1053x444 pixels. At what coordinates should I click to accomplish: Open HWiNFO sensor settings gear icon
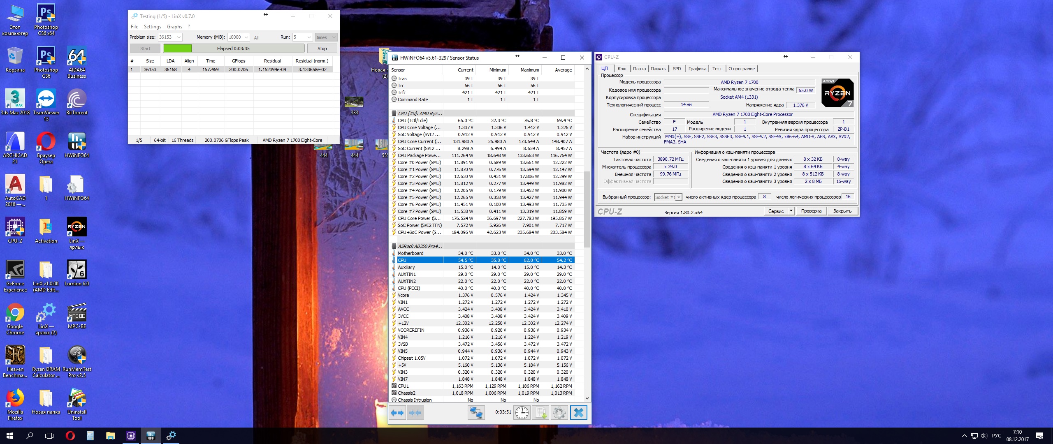click(x=559, y=413)
